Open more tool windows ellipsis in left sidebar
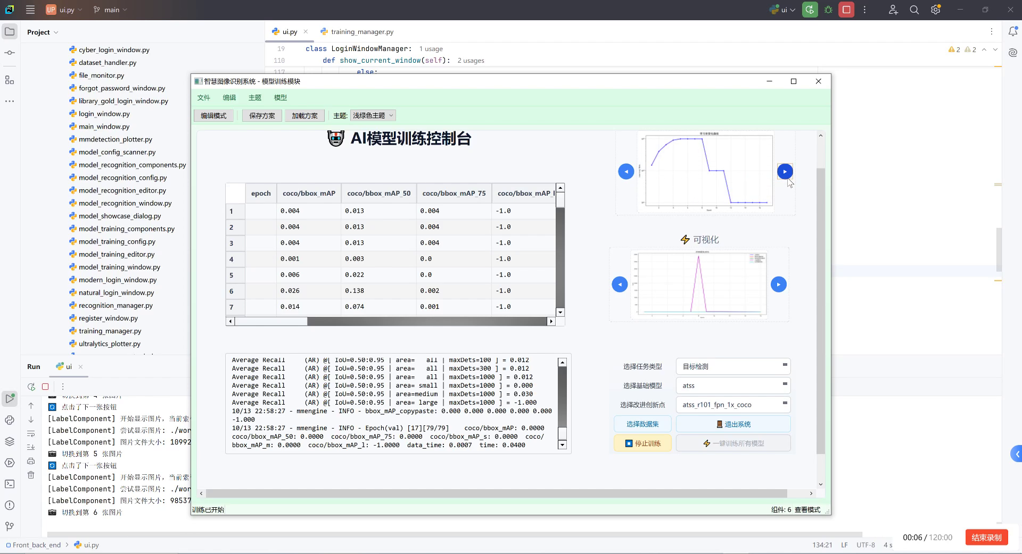 point(10,101)
